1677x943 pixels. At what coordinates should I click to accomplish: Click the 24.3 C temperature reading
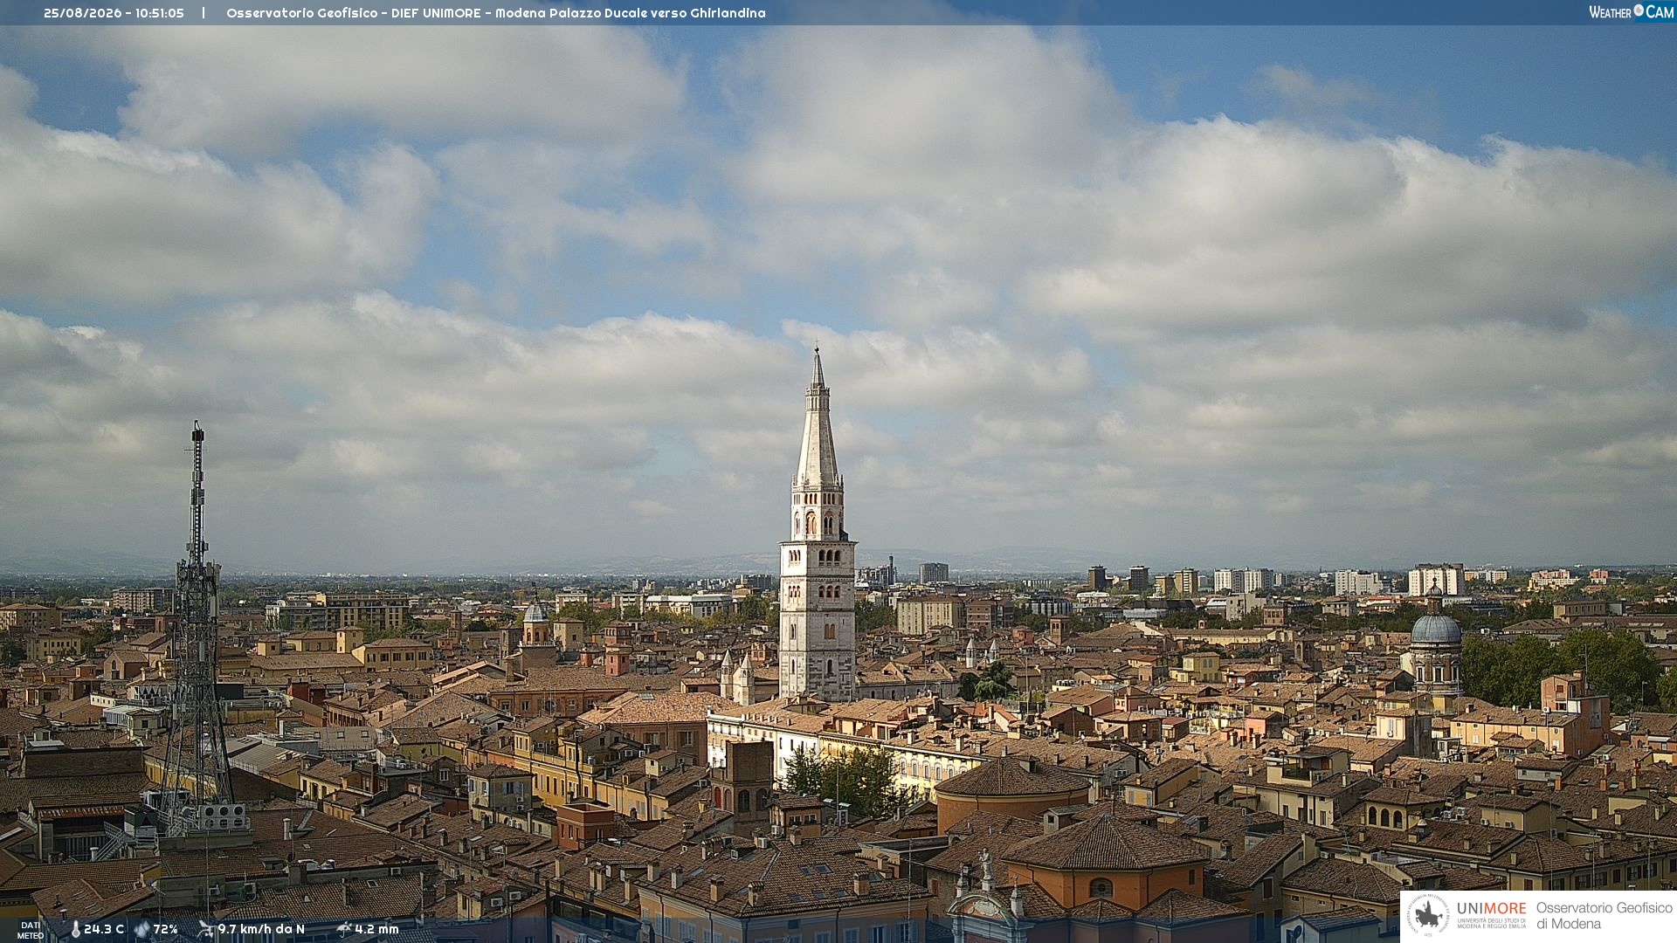point(104,929)
